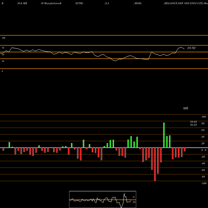Click the MR axis label 20

(203, 144)
